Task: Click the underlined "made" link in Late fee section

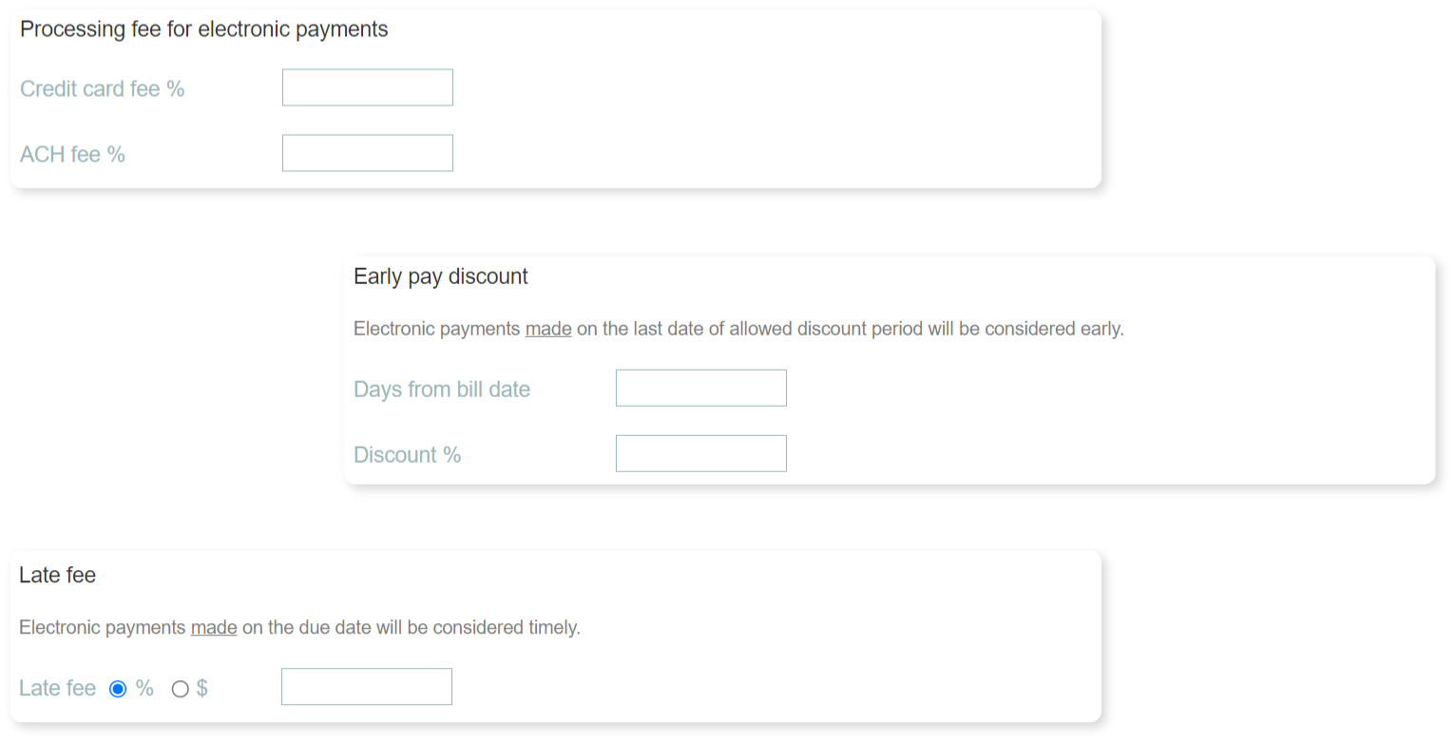Action: point(214,627)
